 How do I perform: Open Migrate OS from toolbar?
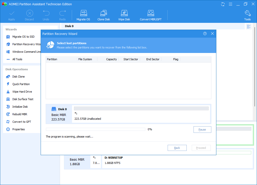click(83, 16)
